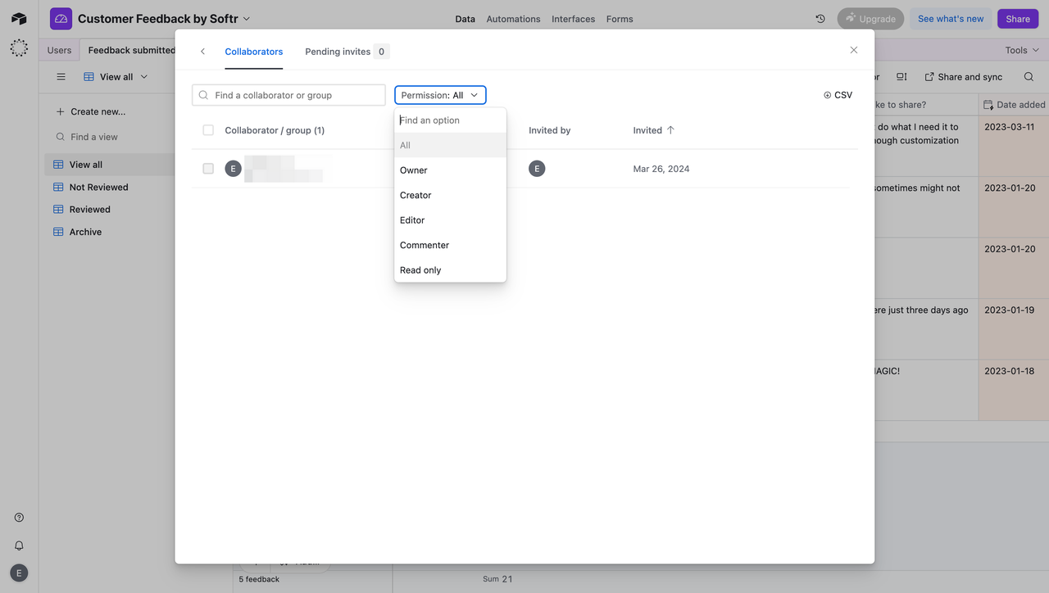The height and width of the screenshot is (593, 1049).
Task: Click the purple Share button
Action: pos(1017,17)
